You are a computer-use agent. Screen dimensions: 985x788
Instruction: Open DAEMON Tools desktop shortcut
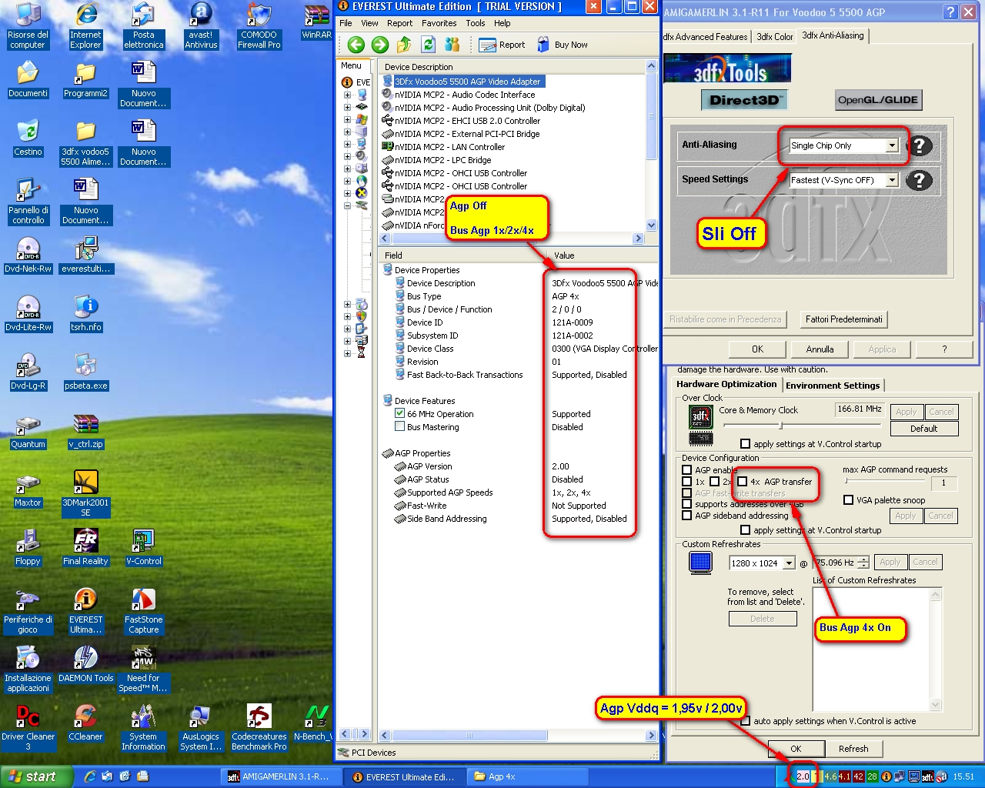85,664
